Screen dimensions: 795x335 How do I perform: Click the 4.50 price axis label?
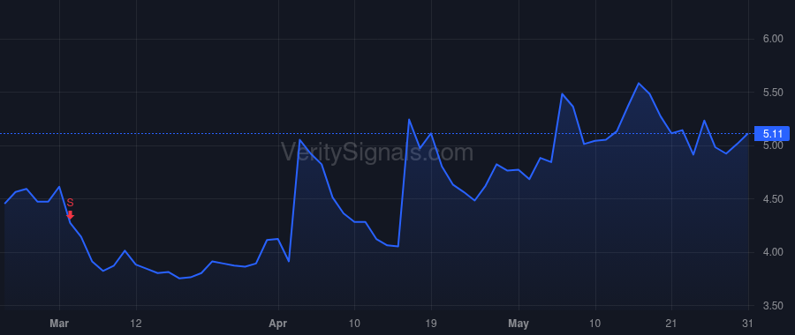point(773,199)
